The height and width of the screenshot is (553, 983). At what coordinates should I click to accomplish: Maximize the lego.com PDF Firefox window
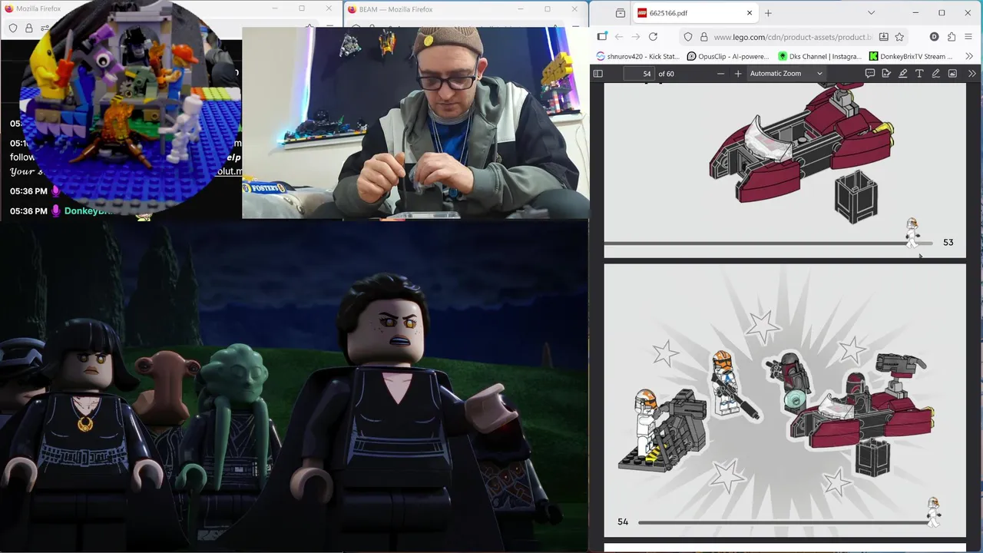tap(942, 13)
